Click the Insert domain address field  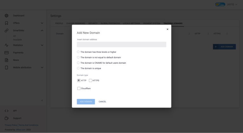click(121, 45)
